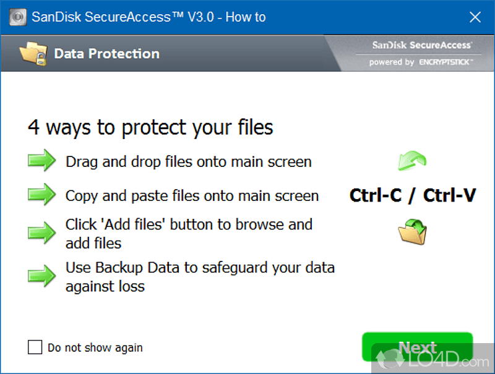Viewport: 495px width, 374px height.
Task: Click the Data Protection folder lock icon
Action: 34,53
